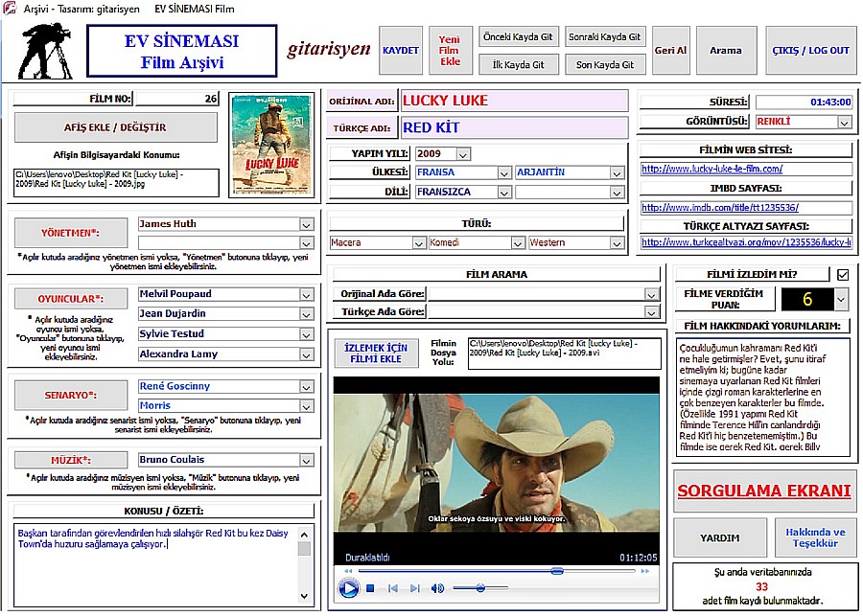Screen dimensions: 863x616
Task: Click the video seek bar handle
Action: tap(557, 571)
